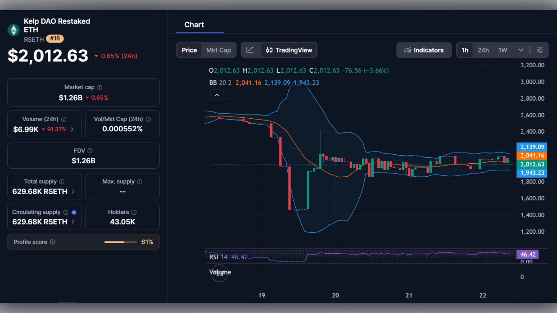557x313 pixels.
Task: Switch to the Chart tab
Action: [194, 25]
